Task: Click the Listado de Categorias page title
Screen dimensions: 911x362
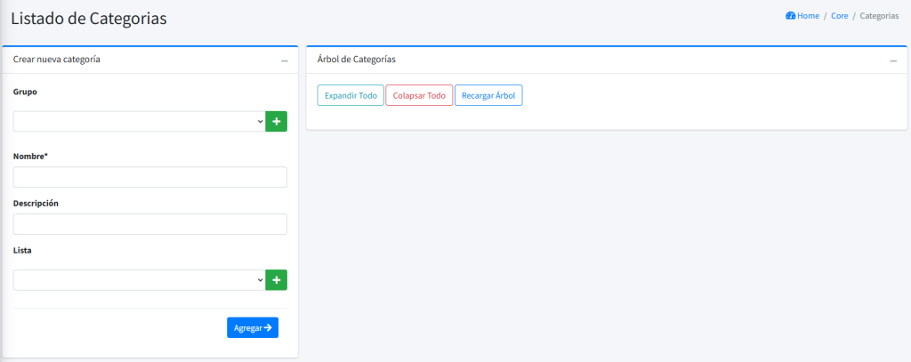Action: [x=89, y=18]
